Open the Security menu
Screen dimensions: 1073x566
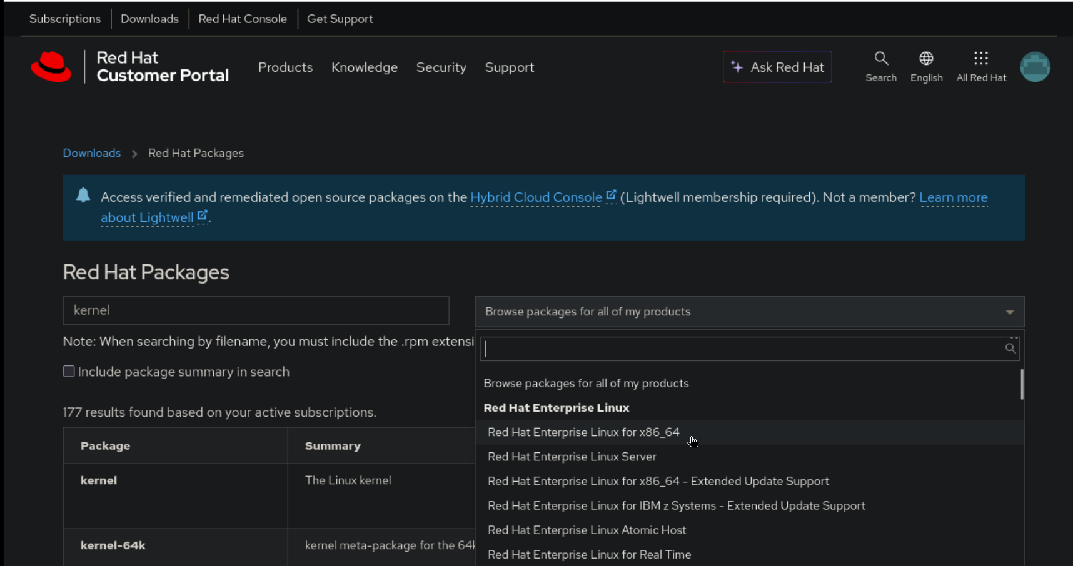tap(441, 67)
